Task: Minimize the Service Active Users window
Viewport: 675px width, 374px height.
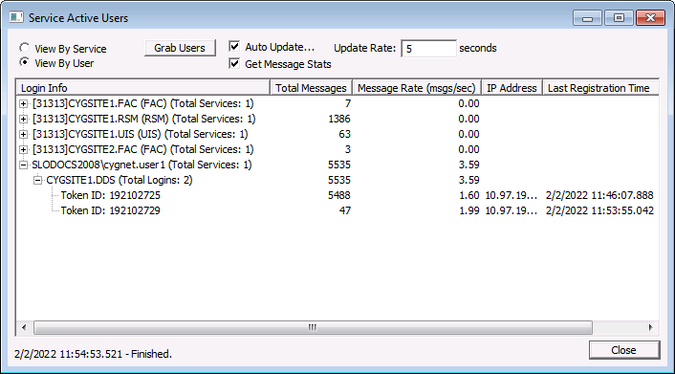Action: [x=587, y=17]
